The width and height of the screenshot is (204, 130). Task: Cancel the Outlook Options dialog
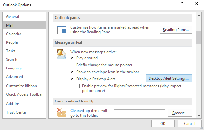[x=190, y=124]
